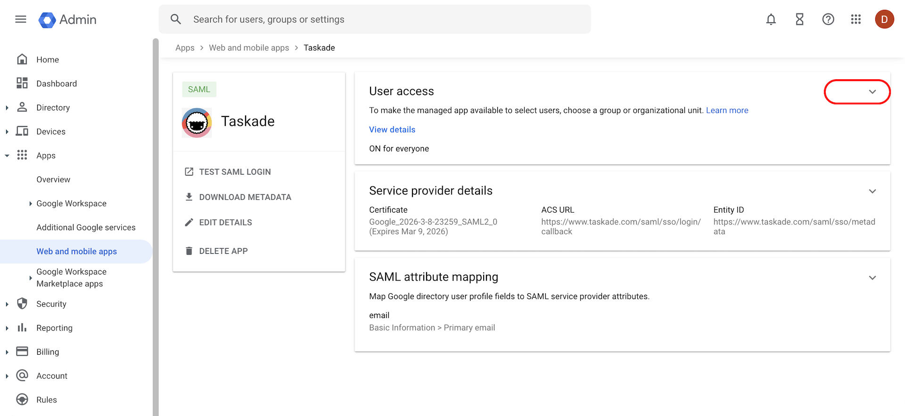Click the Home house icon
This screenshot has width=905, height=416.
[x=22, y=59]
